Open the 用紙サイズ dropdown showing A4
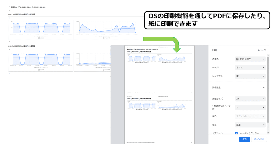The width and height of the screenshot is (278, 150). (x=250, y=99)
